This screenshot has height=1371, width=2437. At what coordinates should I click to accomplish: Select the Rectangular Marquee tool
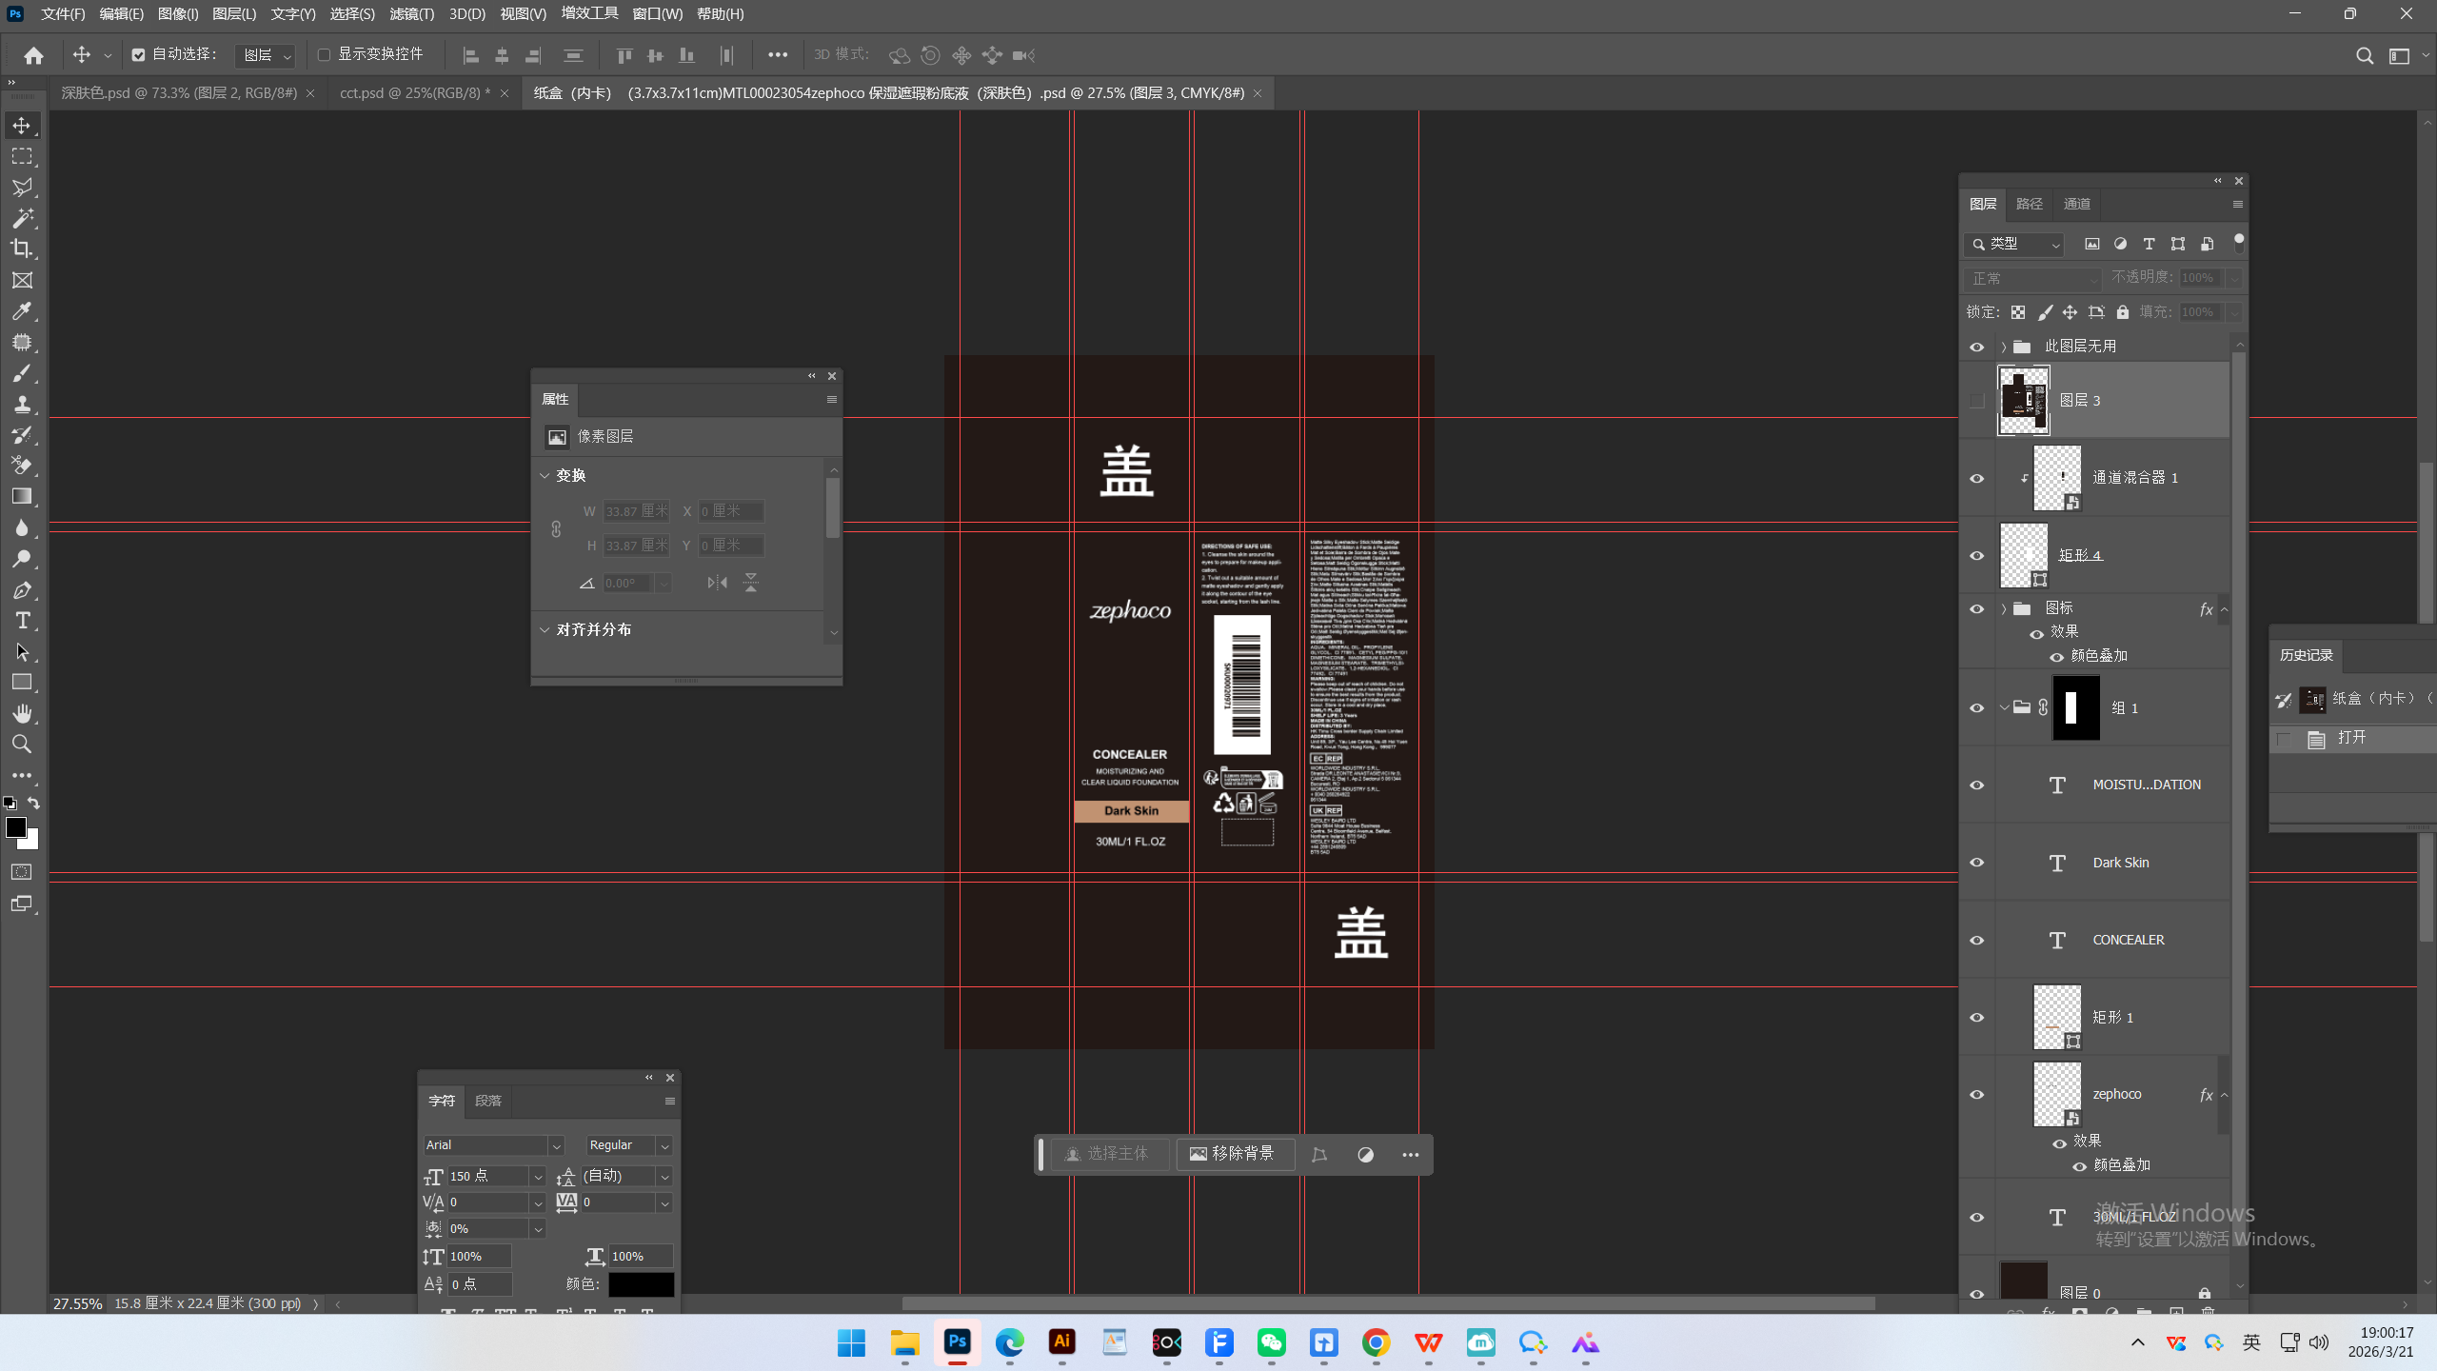coord(22,157)
